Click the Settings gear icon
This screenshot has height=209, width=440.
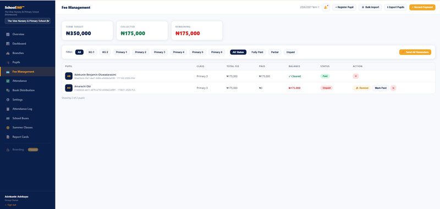8,100
